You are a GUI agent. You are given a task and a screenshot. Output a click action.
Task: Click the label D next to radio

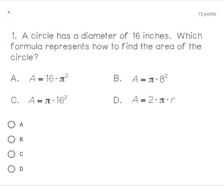tap(21, 169)
